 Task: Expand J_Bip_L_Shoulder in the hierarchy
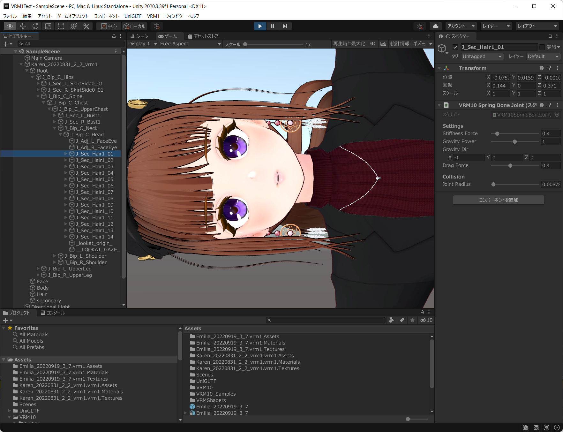[55, 256]
